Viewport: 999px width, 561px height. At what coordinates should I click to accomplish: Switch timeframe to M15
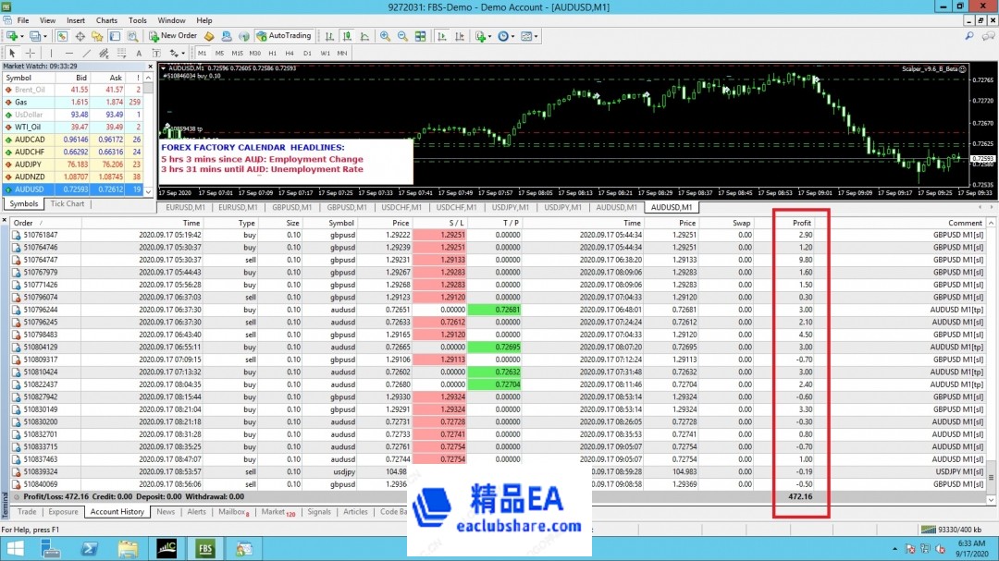click(x=238, y=54)
